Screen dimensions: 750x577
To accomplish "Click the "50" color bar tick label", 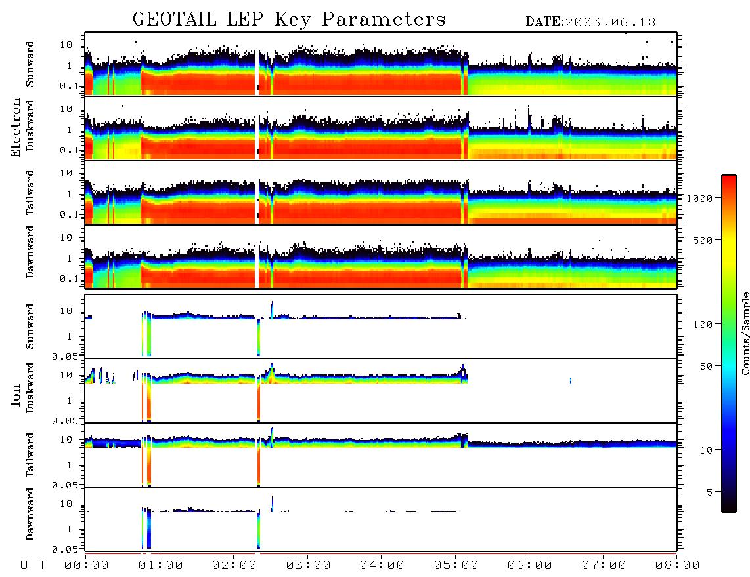I will point(707,367).
